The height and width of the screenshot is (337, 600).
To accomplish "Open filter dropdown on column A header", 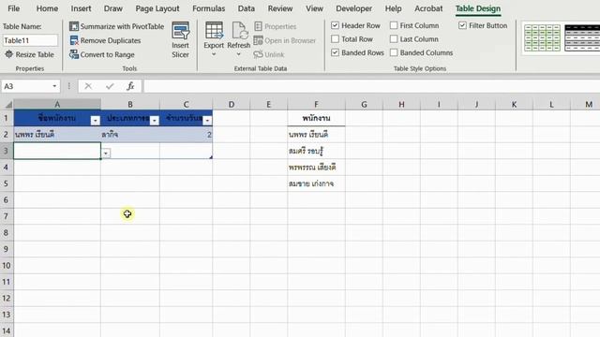I will click(x=96, y=121).
